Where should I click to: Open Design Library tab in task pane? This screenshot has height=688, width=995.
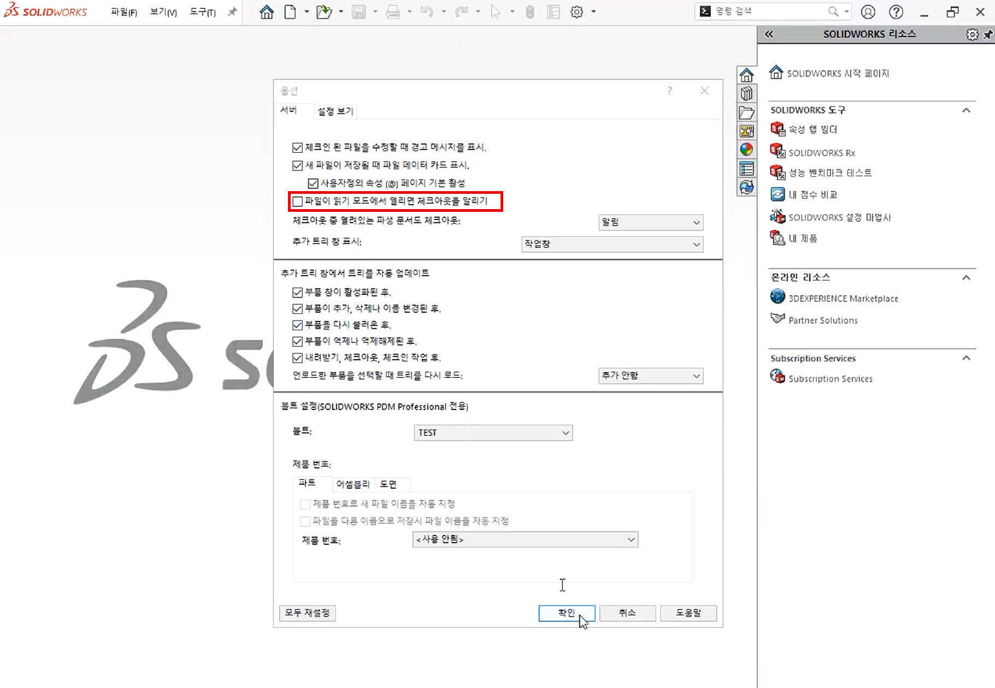tap(746, 93)
